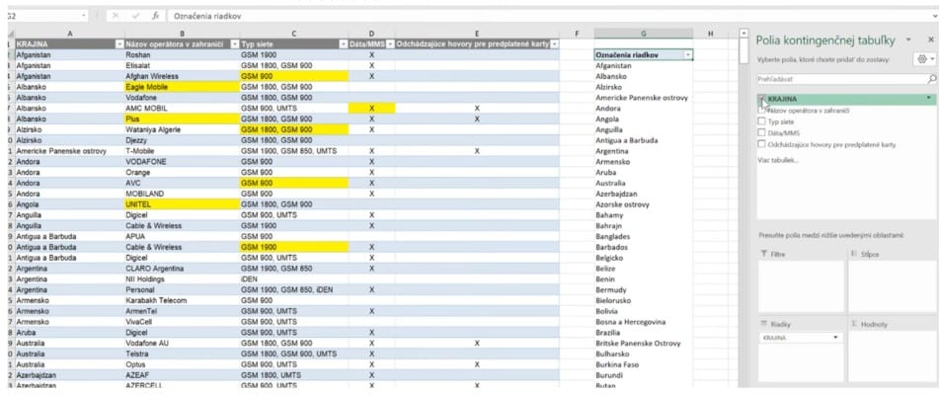The height and width of the screenshot is (397, 940).
Task: Open the field pane options arrow beside title
Action: 908,40
